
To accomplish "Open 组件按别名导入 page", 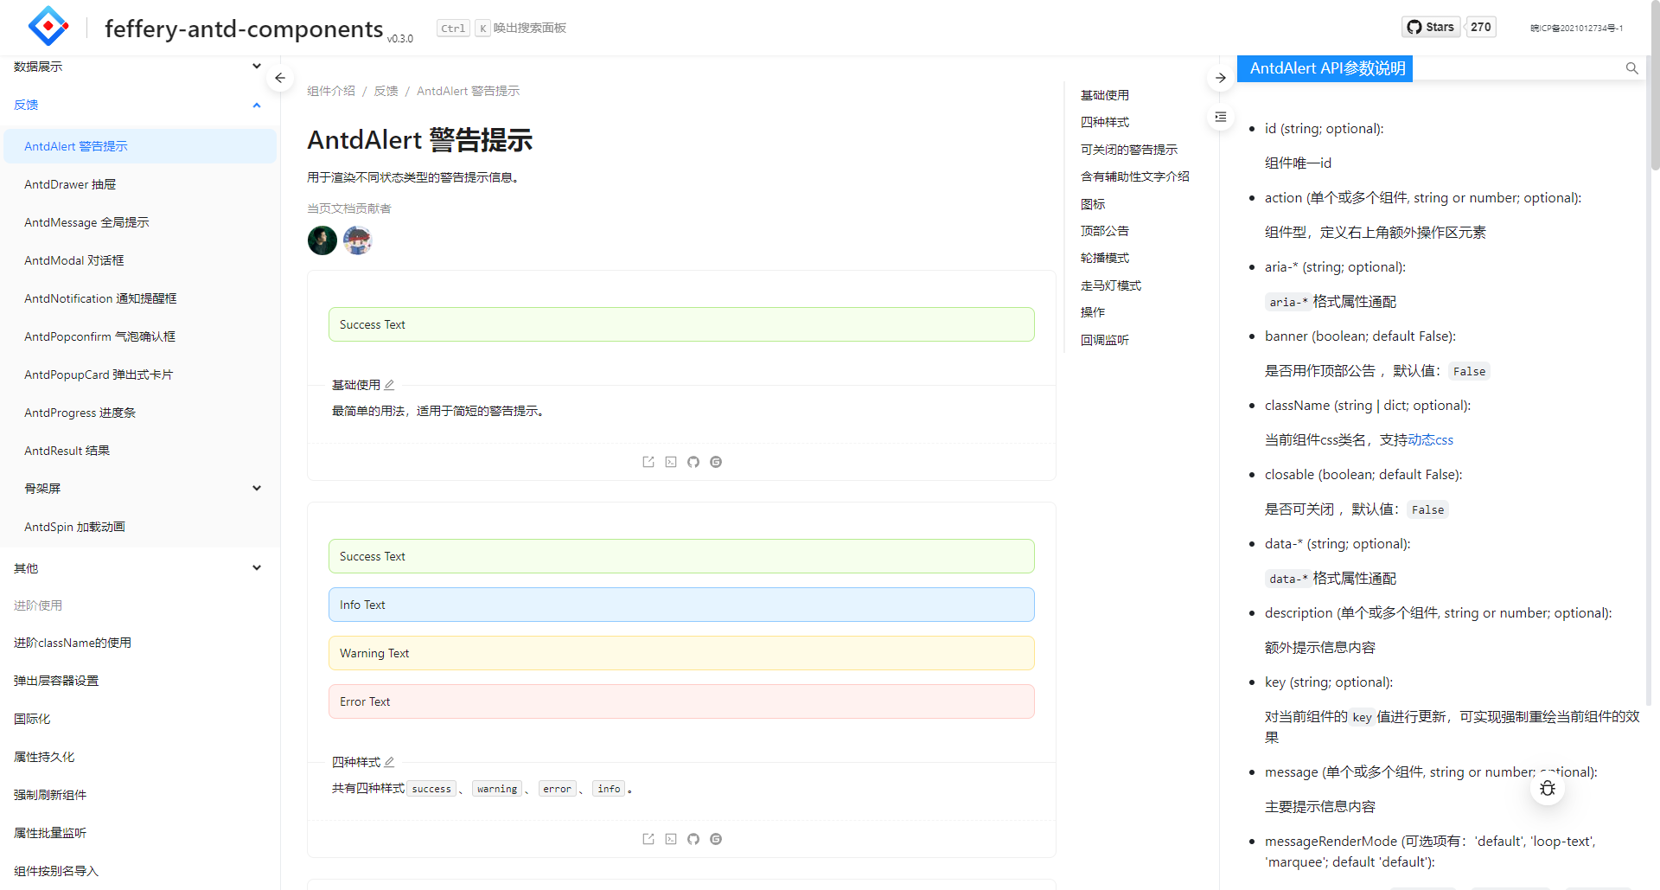I will click(x=140, y=871).
